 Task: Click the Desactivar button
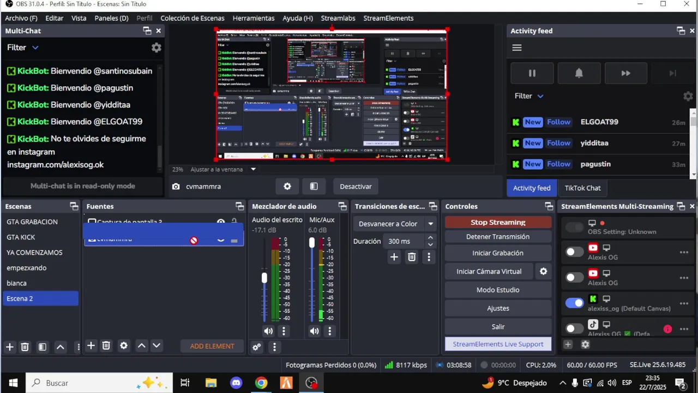tap(356, 186)
